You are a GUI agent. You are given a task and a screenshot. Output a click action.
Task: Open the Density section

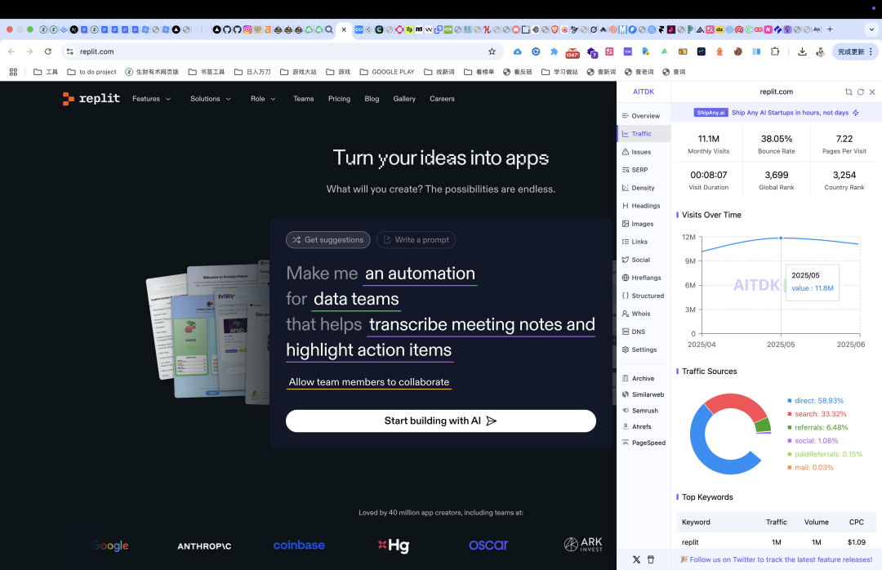[638, 188]
